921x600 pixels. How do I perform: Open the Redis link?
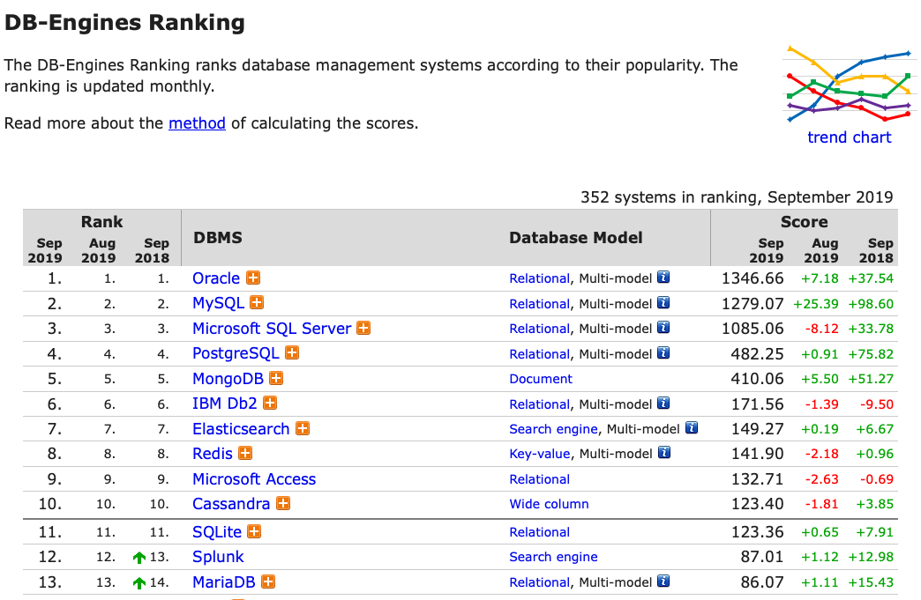(213, 454)
